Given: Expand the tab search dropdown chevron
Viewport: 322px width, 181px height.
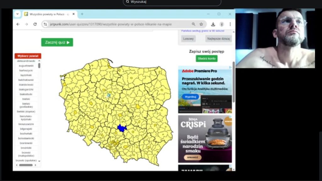Looking at the screenshot, I should pyautogui.click(x=17, y=14).
